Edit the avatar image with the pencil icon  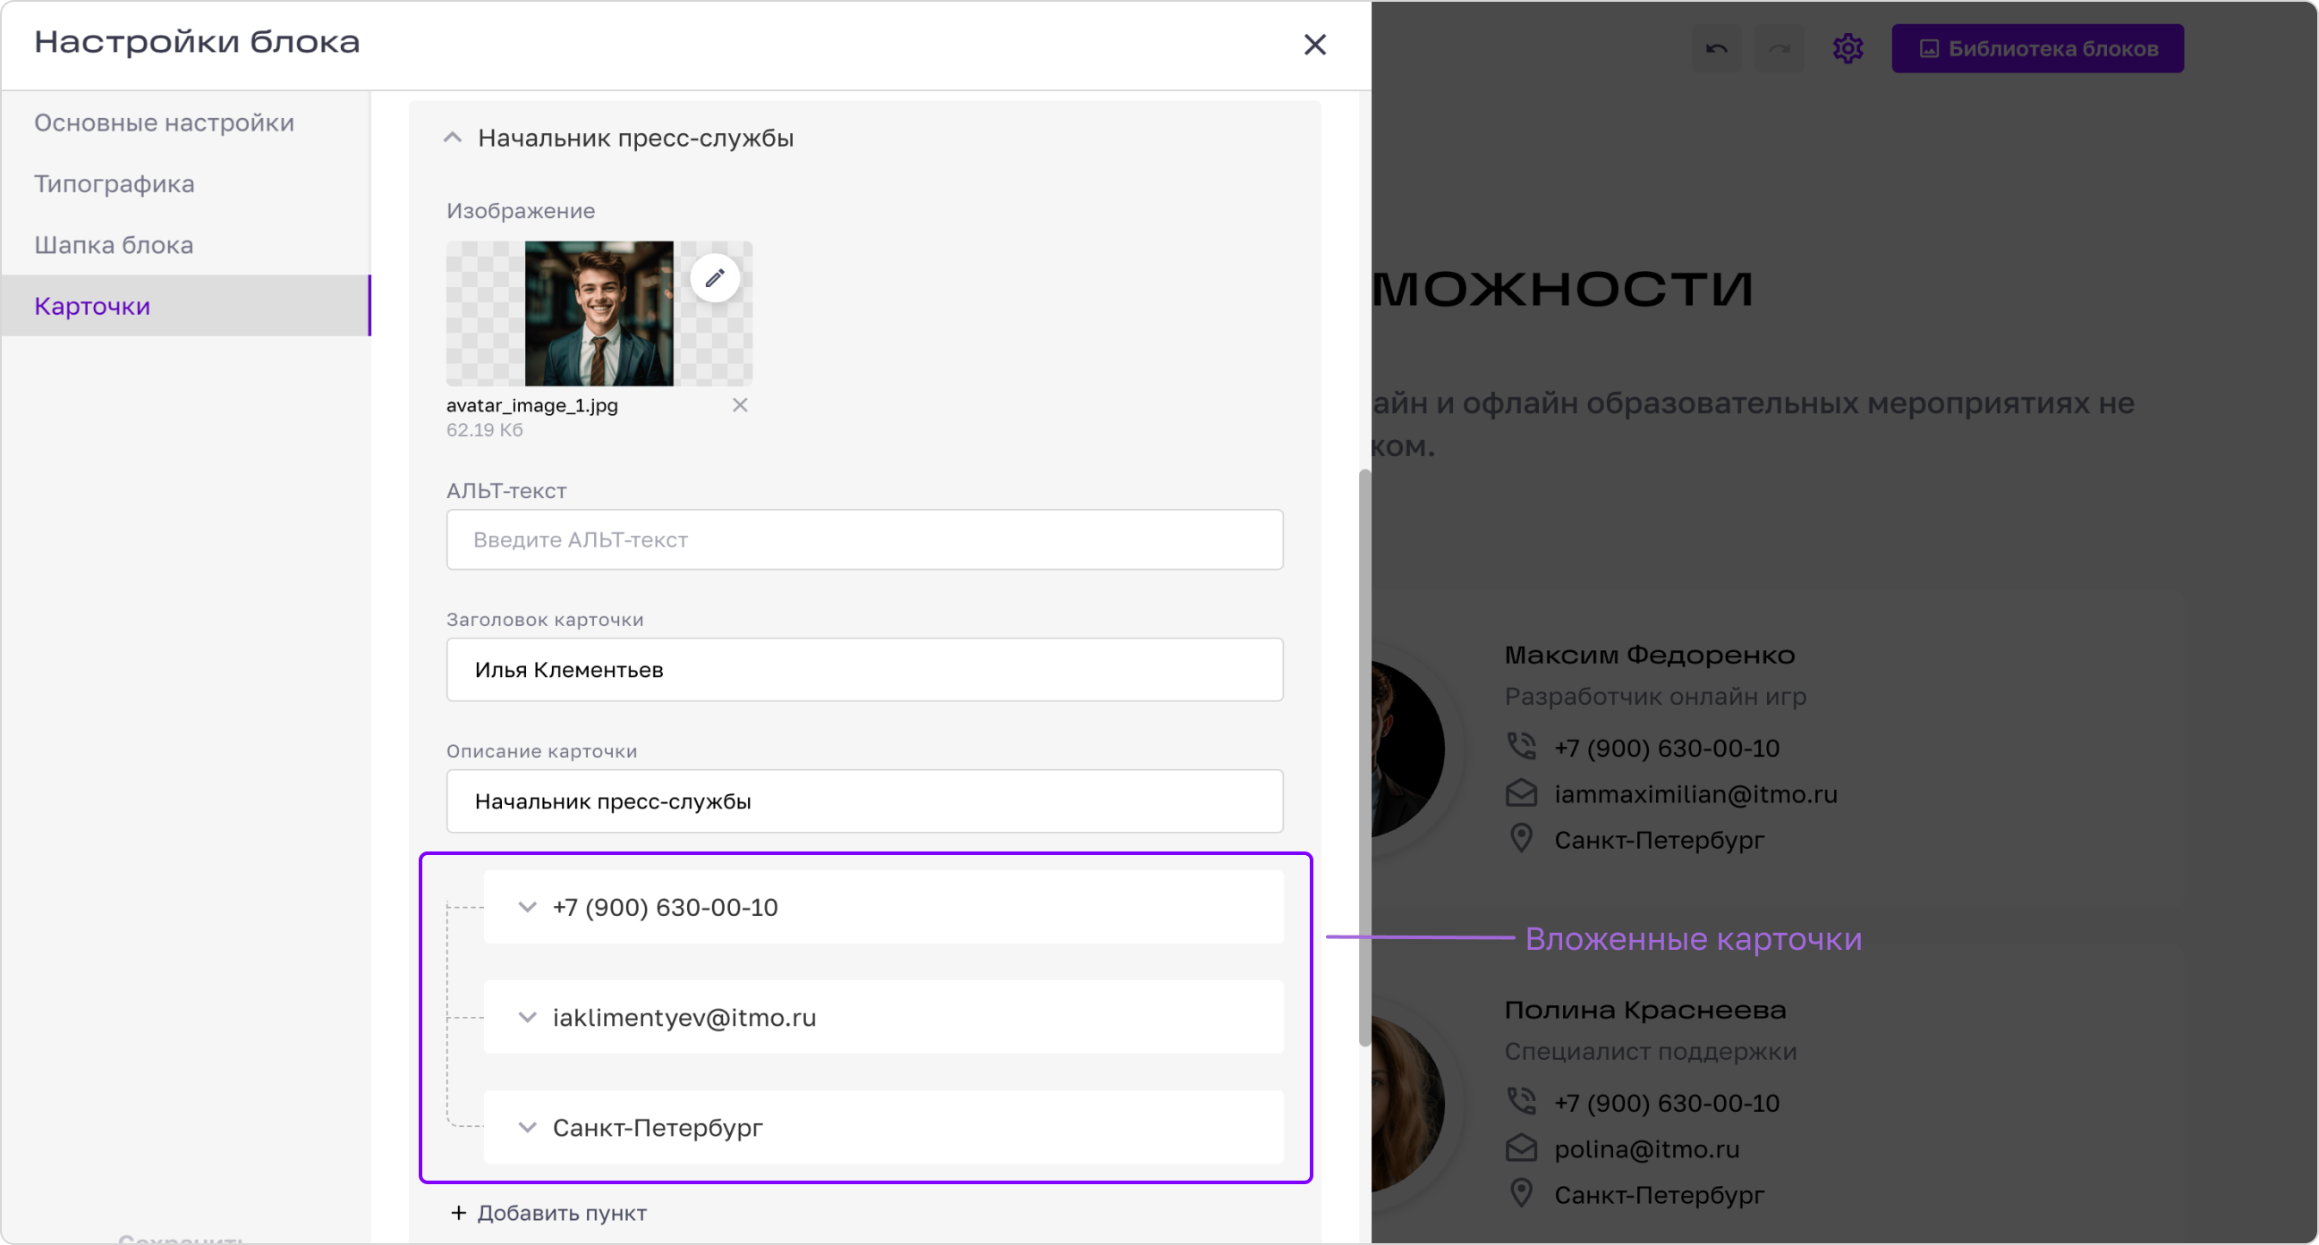[x=715, y=278]
